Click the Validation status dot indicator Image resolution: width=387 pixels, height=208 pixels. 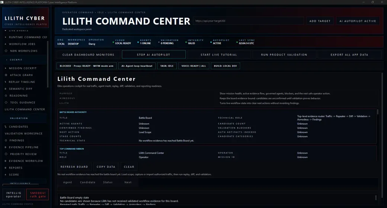click(x=159, y=42)
